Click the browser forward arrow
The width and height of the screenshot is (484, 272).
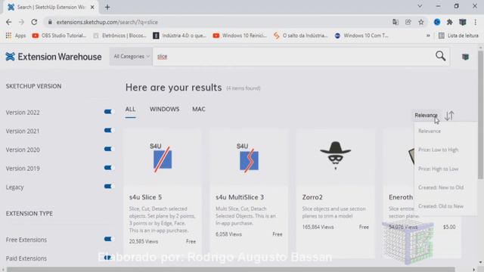21,22
